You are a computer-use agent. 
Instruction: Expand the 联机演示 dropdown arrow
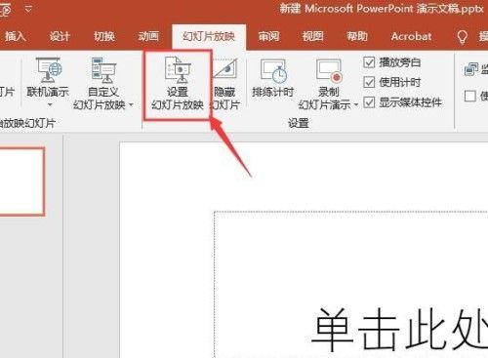tap(50, 104)
